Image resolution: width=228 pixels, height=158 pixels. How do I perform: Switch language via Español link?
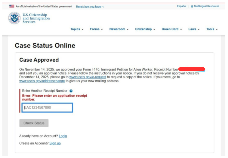(x=181, y=6)
